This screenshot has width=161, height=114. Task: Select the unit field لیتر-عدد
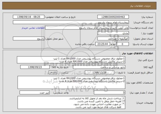coord(35,93)
